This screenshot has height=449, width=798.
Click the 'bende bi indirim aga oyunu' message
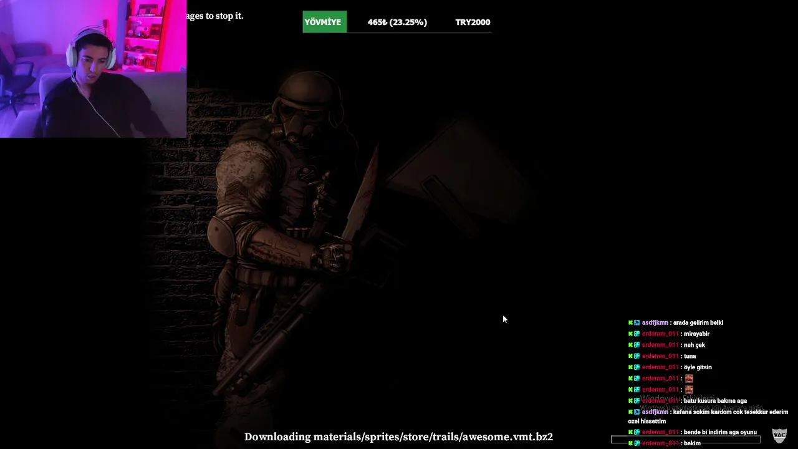(720, 432)
